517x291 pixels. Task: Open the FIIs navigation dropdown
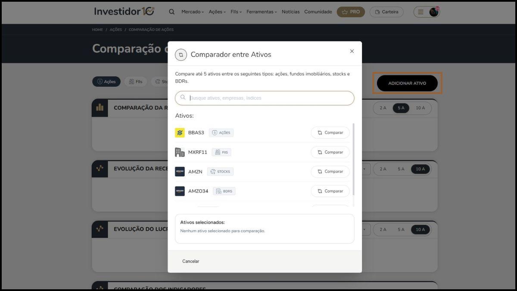pos(236,12)
